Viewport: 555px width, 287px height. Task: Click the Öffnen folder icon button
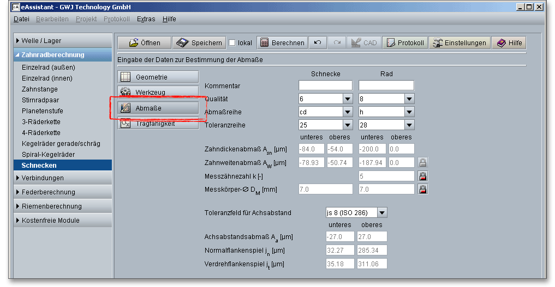pyautogui.click(x=144, y=43)
